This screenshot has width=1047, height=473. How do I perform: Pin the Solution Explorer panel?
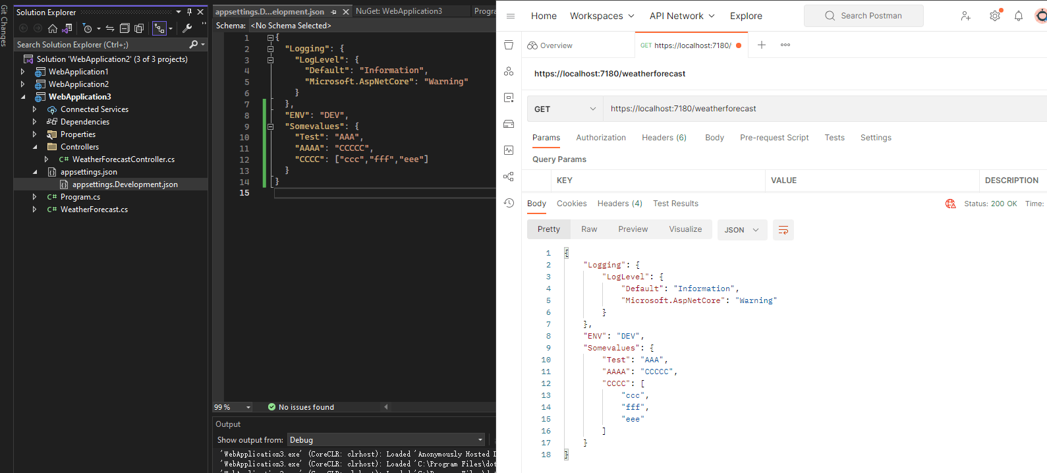tap(190, 12)
